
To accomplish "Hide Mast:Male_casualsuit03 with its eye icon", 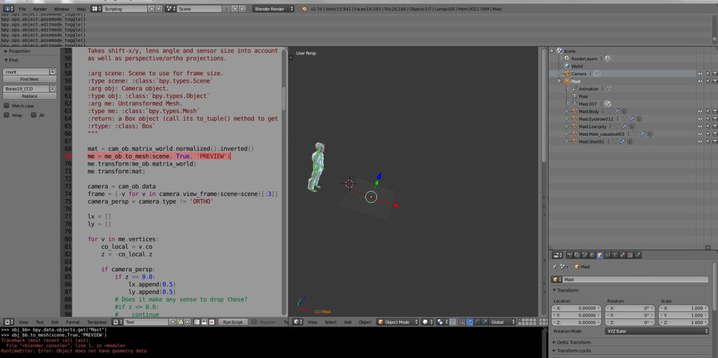I will [x=699, y=134].
